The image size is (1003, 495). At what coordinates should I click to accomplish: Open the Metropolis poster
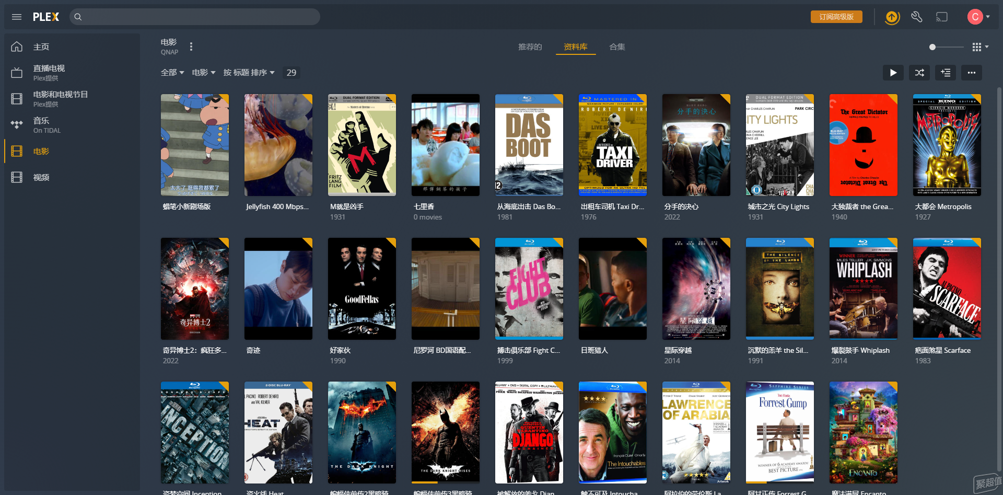(x=947, y=145)
